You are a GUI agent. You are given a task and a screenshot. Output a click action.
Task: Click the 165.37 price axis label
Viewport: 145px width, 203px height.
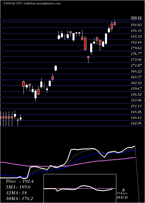(x=136, y=77)
